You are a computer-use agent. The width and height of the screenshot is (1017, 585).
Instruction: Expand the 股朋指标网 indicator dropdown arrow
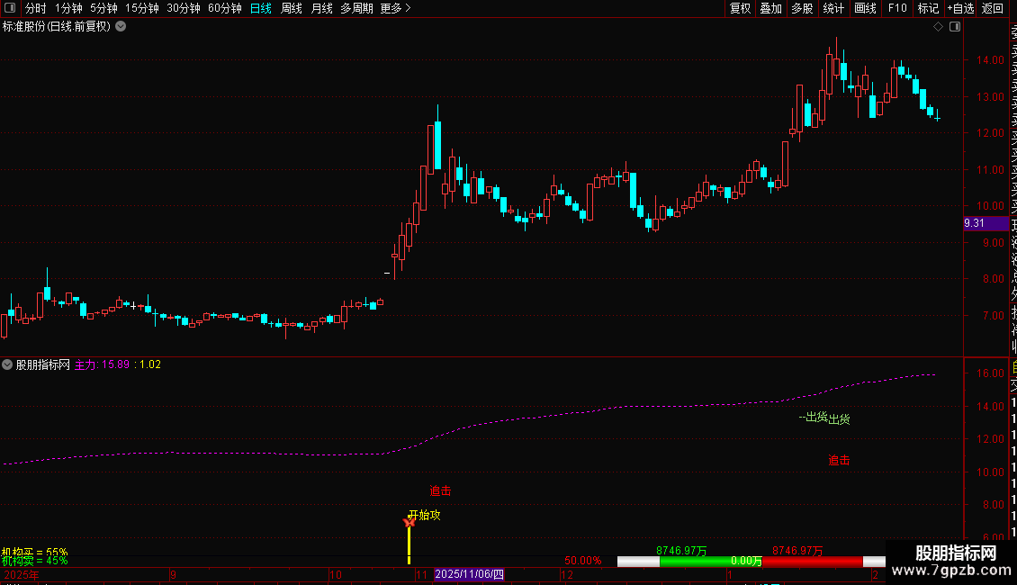coord(7,364)
